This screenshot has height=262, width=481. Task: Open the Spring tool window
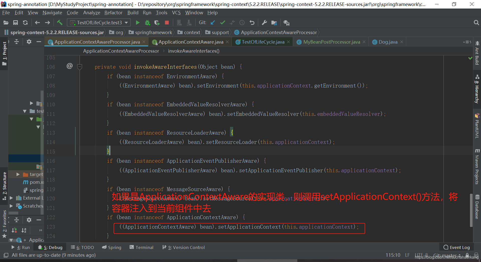pyautogui.click(x=112, y=247)
